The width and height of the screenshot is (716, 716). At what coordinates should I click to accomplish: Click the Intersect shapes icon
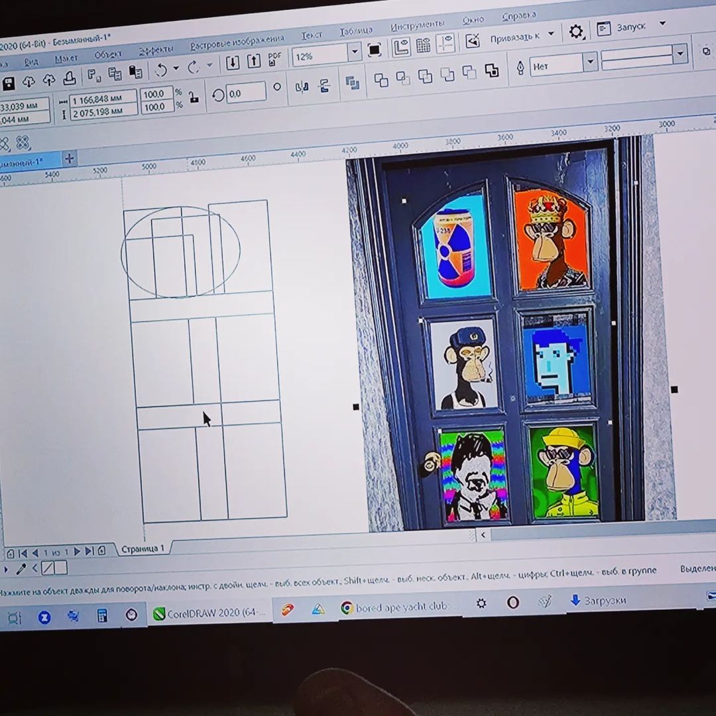click(x=425, y=76)
